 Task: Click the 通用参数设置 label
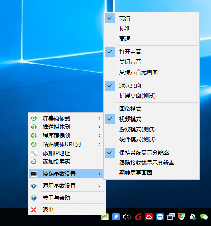coord(59,186)
